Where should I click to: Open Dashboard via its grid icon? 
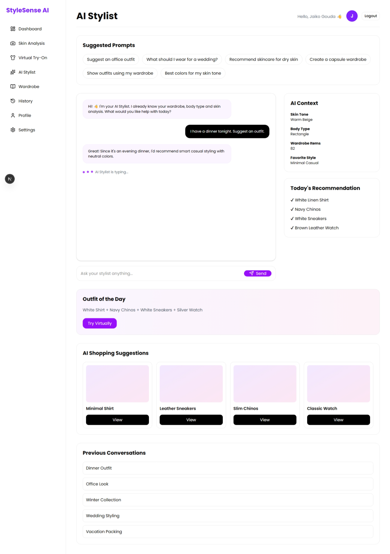pyautogui.click(x=13, y=29)
